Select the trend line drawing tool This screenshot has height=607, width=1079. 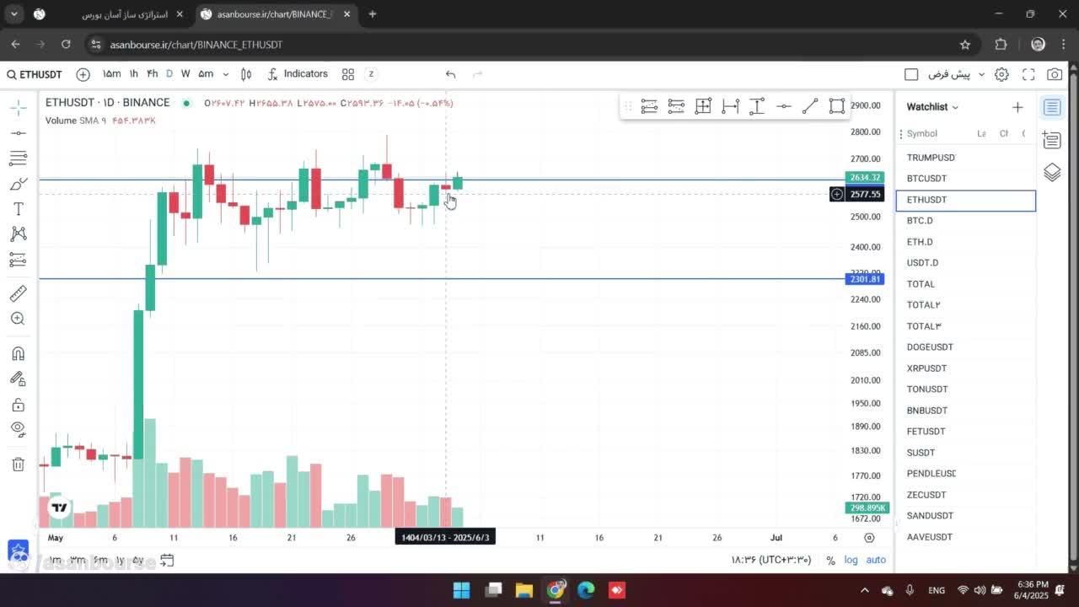[18, 133]
